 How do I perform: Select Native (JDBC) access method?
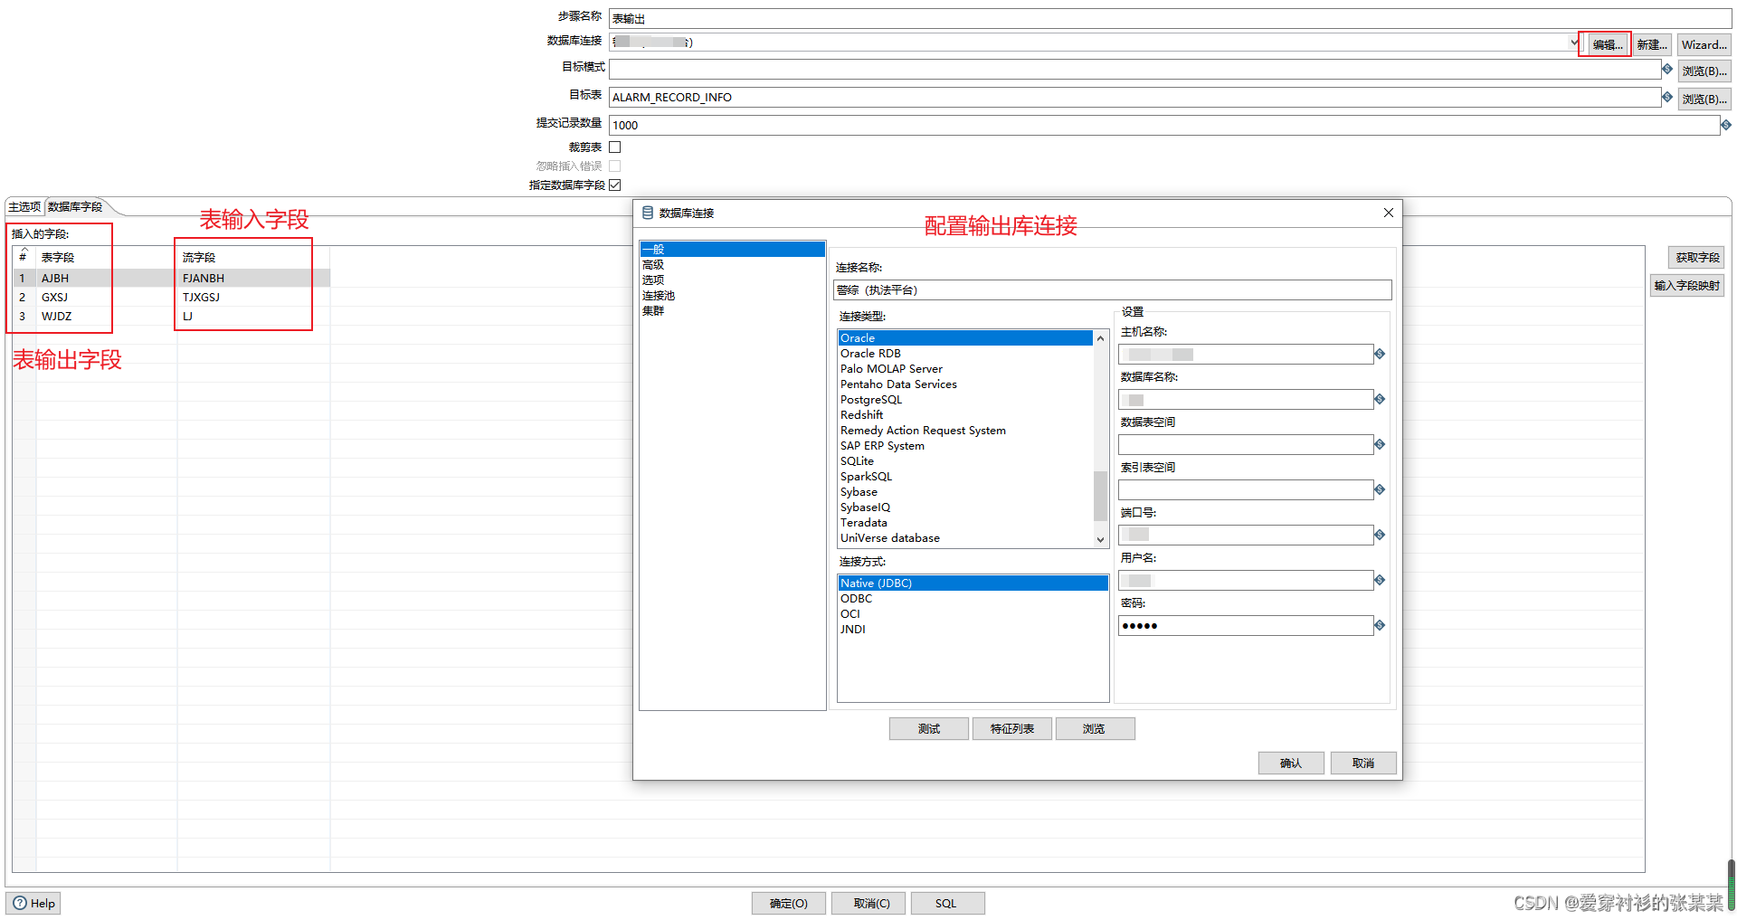973,583
